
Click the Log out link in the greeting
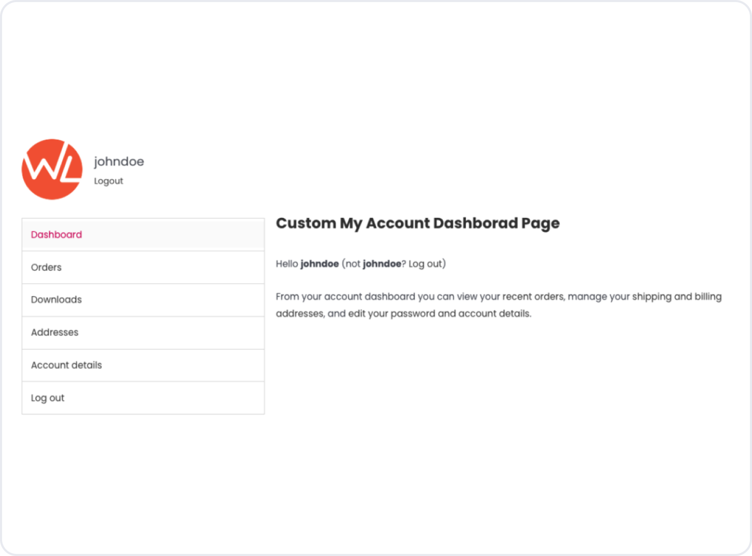coord(426,263)
